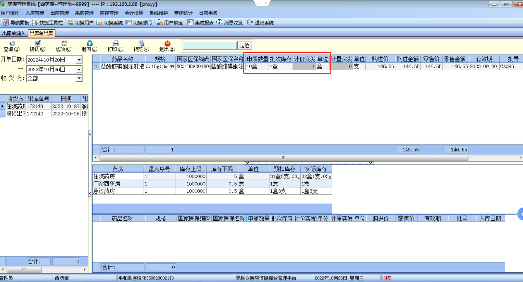Click the 收货方 column header in order list

[x=15, y=99]
